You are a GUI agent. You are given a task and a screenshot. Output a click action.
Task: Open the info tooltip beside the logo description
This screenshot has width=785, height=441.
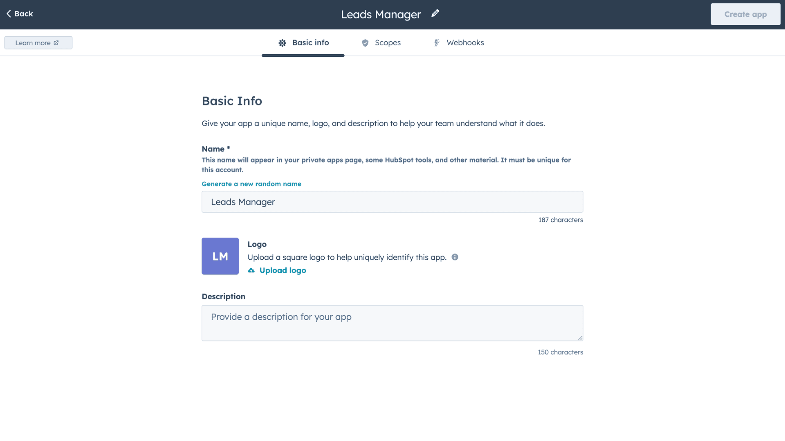pos(455,257)
